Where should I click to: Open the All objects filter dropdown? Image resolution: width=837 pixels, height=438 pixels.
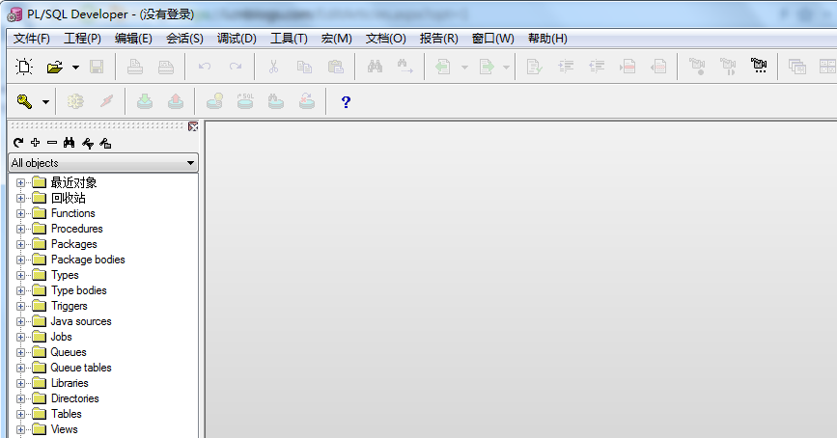coord(190,163)
